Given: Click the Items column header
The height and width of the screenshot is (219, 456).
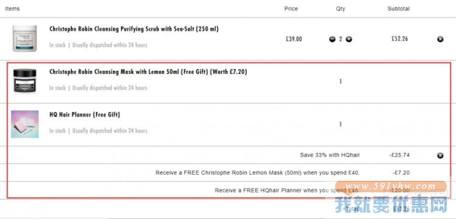Looking at the screenshot, I should click(x=13, y=8).
